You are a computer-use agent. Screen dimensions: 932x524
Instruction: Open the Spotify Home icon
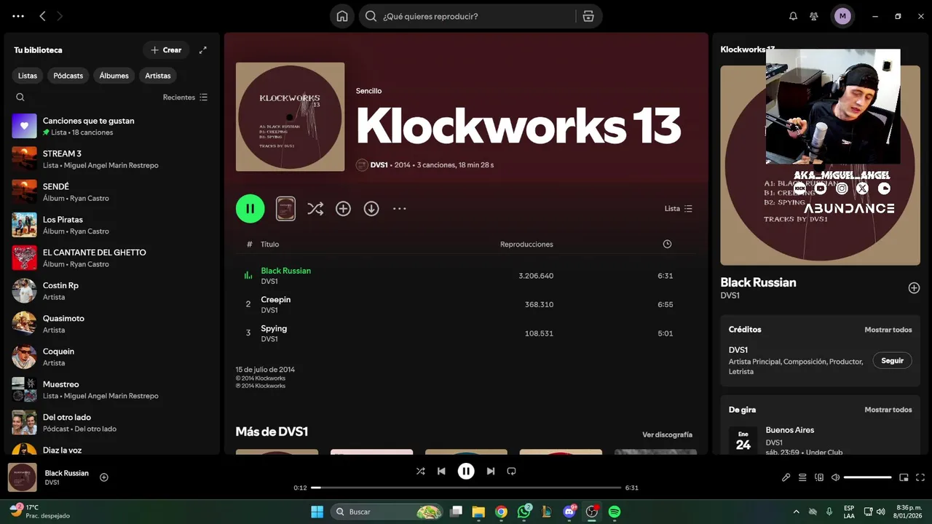pyautogui.click(x=342, y=16)
